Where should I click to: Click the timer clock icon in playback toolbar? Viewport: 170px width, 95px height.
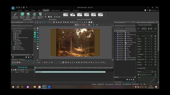(63, 62)
